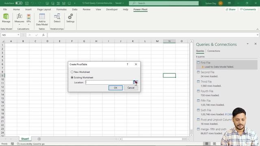Click the Accessibility: Good to go indicator
Screen dimensions: 260x146
pos(31,144)
